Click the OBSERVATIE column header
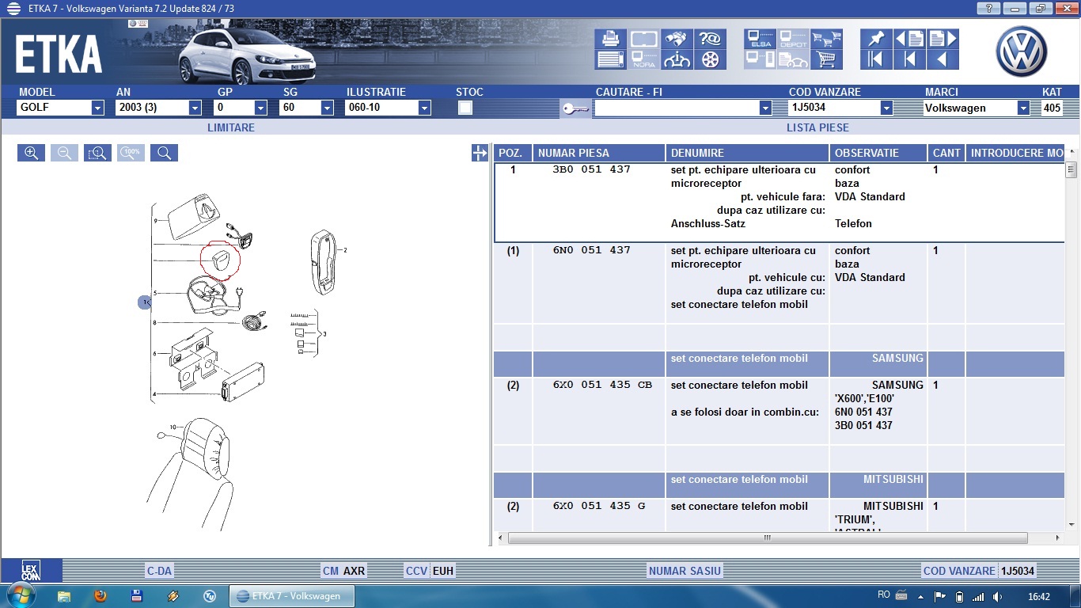 click(x=878, y=153)
